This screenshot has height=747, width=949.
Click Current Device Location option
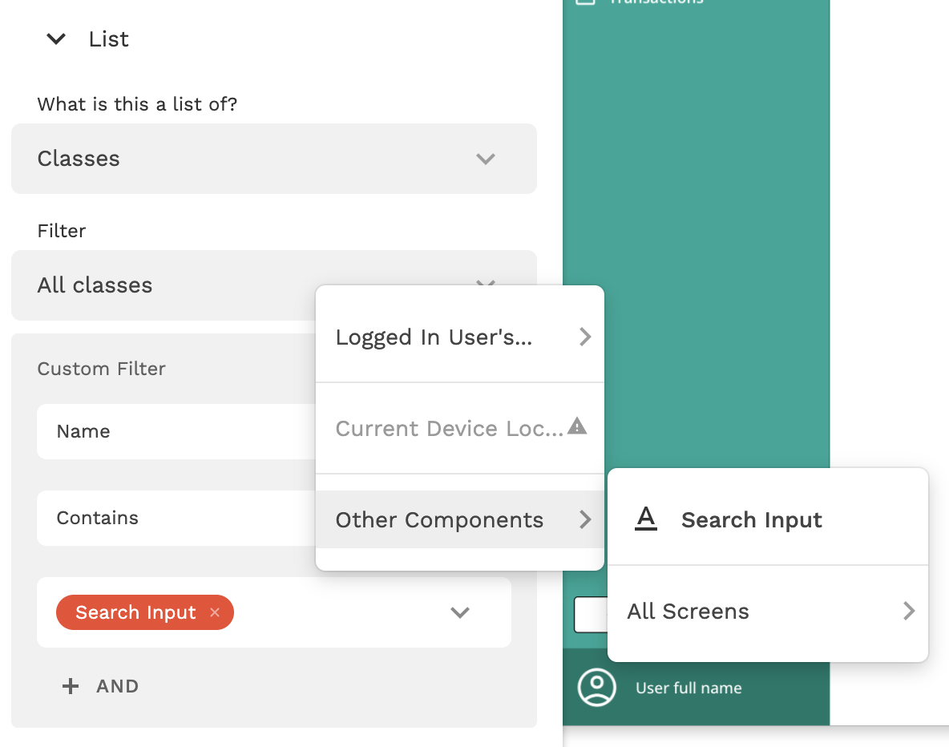449,429
